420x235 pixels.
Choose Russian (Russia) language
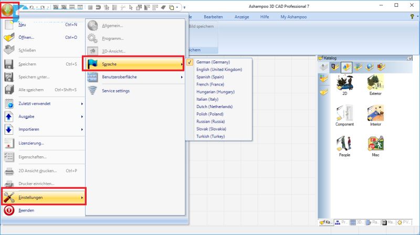(x=219, y=122)
